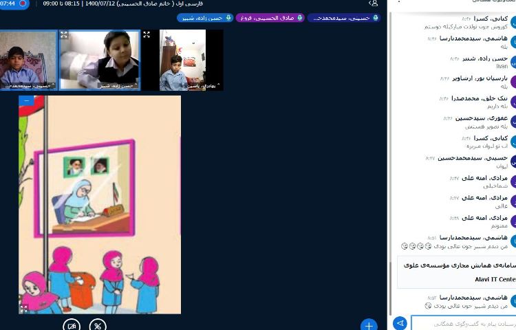Toggle the muted microphone button
Viewport: 516px width, 330px height.
click(98, 325)
